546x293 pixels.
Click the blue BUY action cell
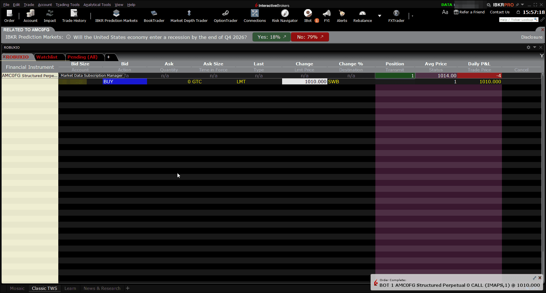(x=125, y=82)
